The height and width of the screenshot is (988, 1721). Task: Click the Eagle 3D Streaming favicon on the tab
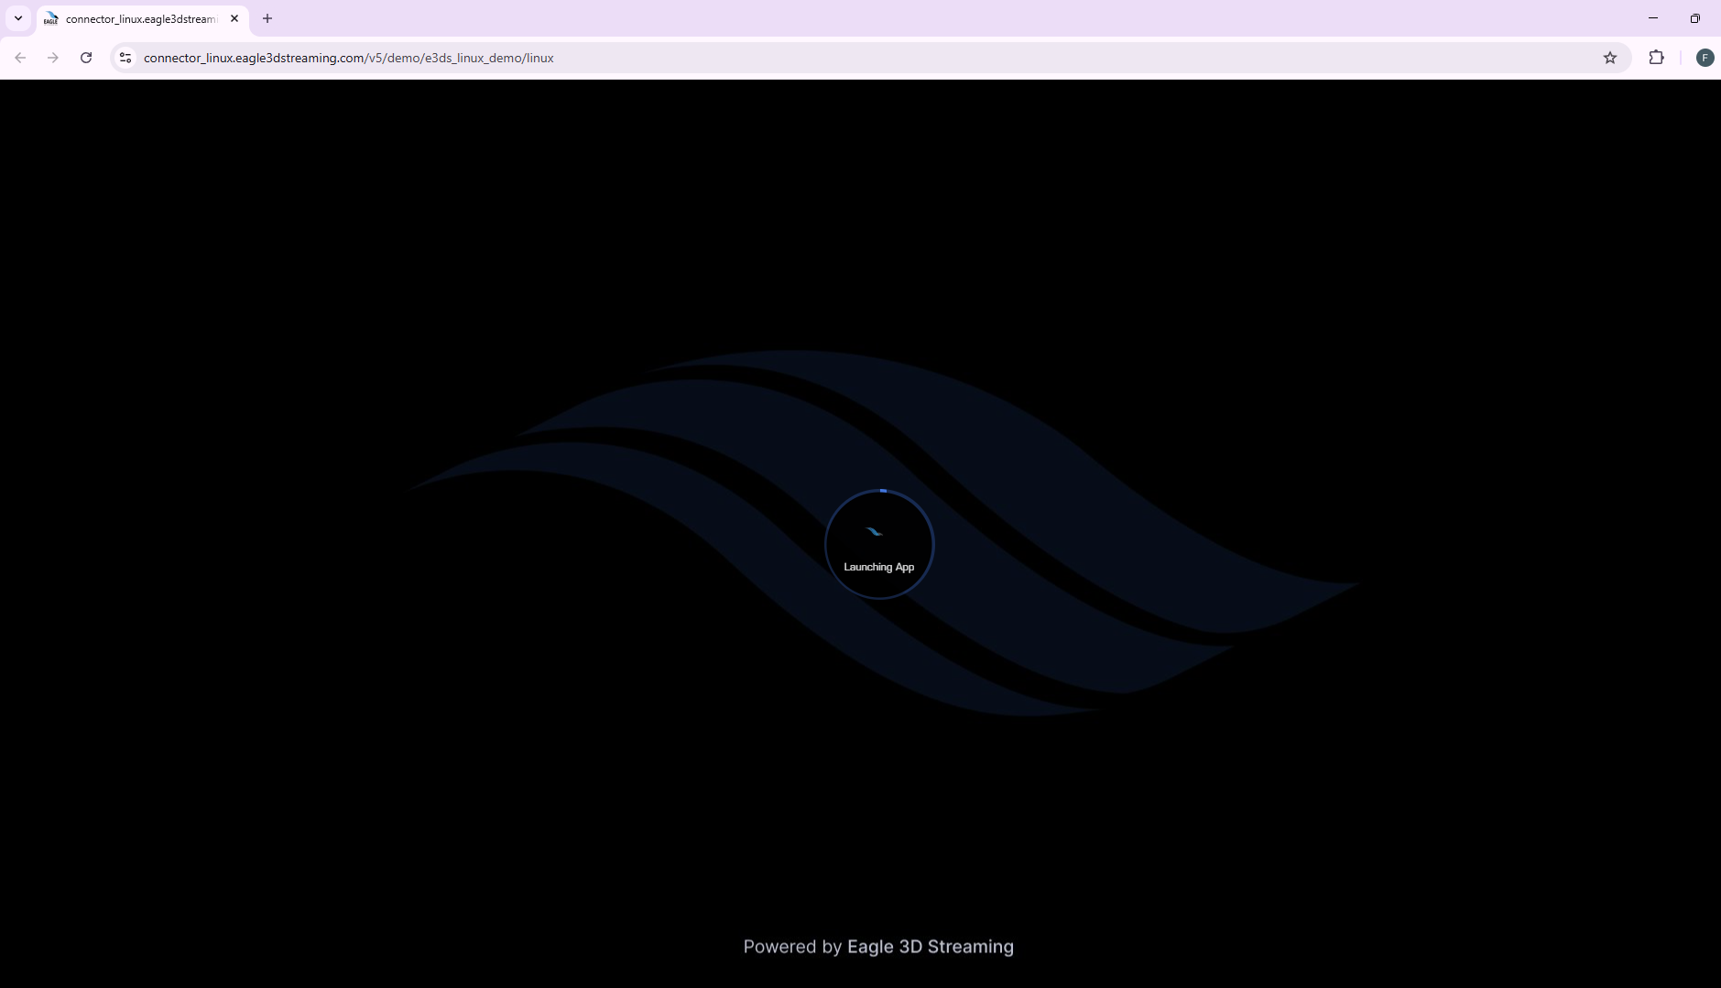pyautogui.click(x=50, y=18)
